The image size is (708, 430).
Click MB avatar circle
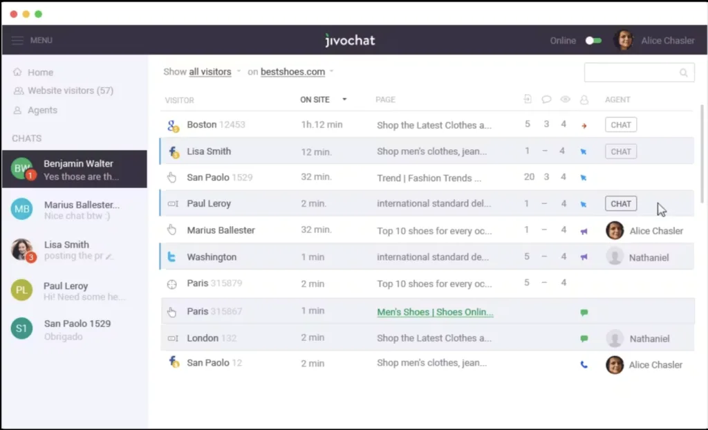click(21, 209)
